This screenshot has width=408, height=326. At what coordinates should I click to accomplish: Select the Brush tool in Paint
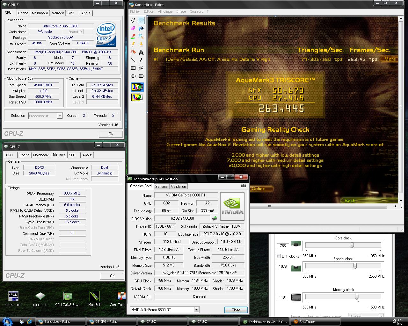[141, 44]
